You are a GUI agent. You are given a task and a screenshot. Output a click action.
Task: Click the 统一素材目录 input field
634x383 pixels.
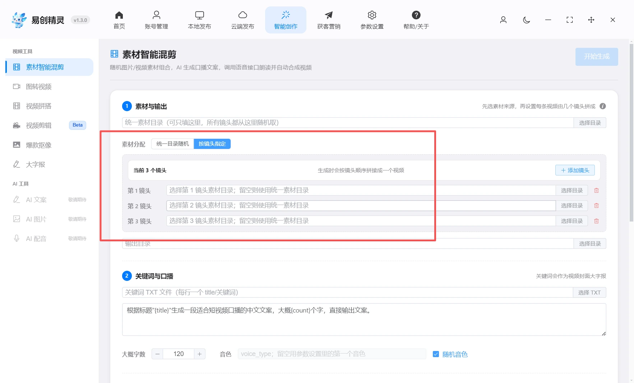coord(348,123)
